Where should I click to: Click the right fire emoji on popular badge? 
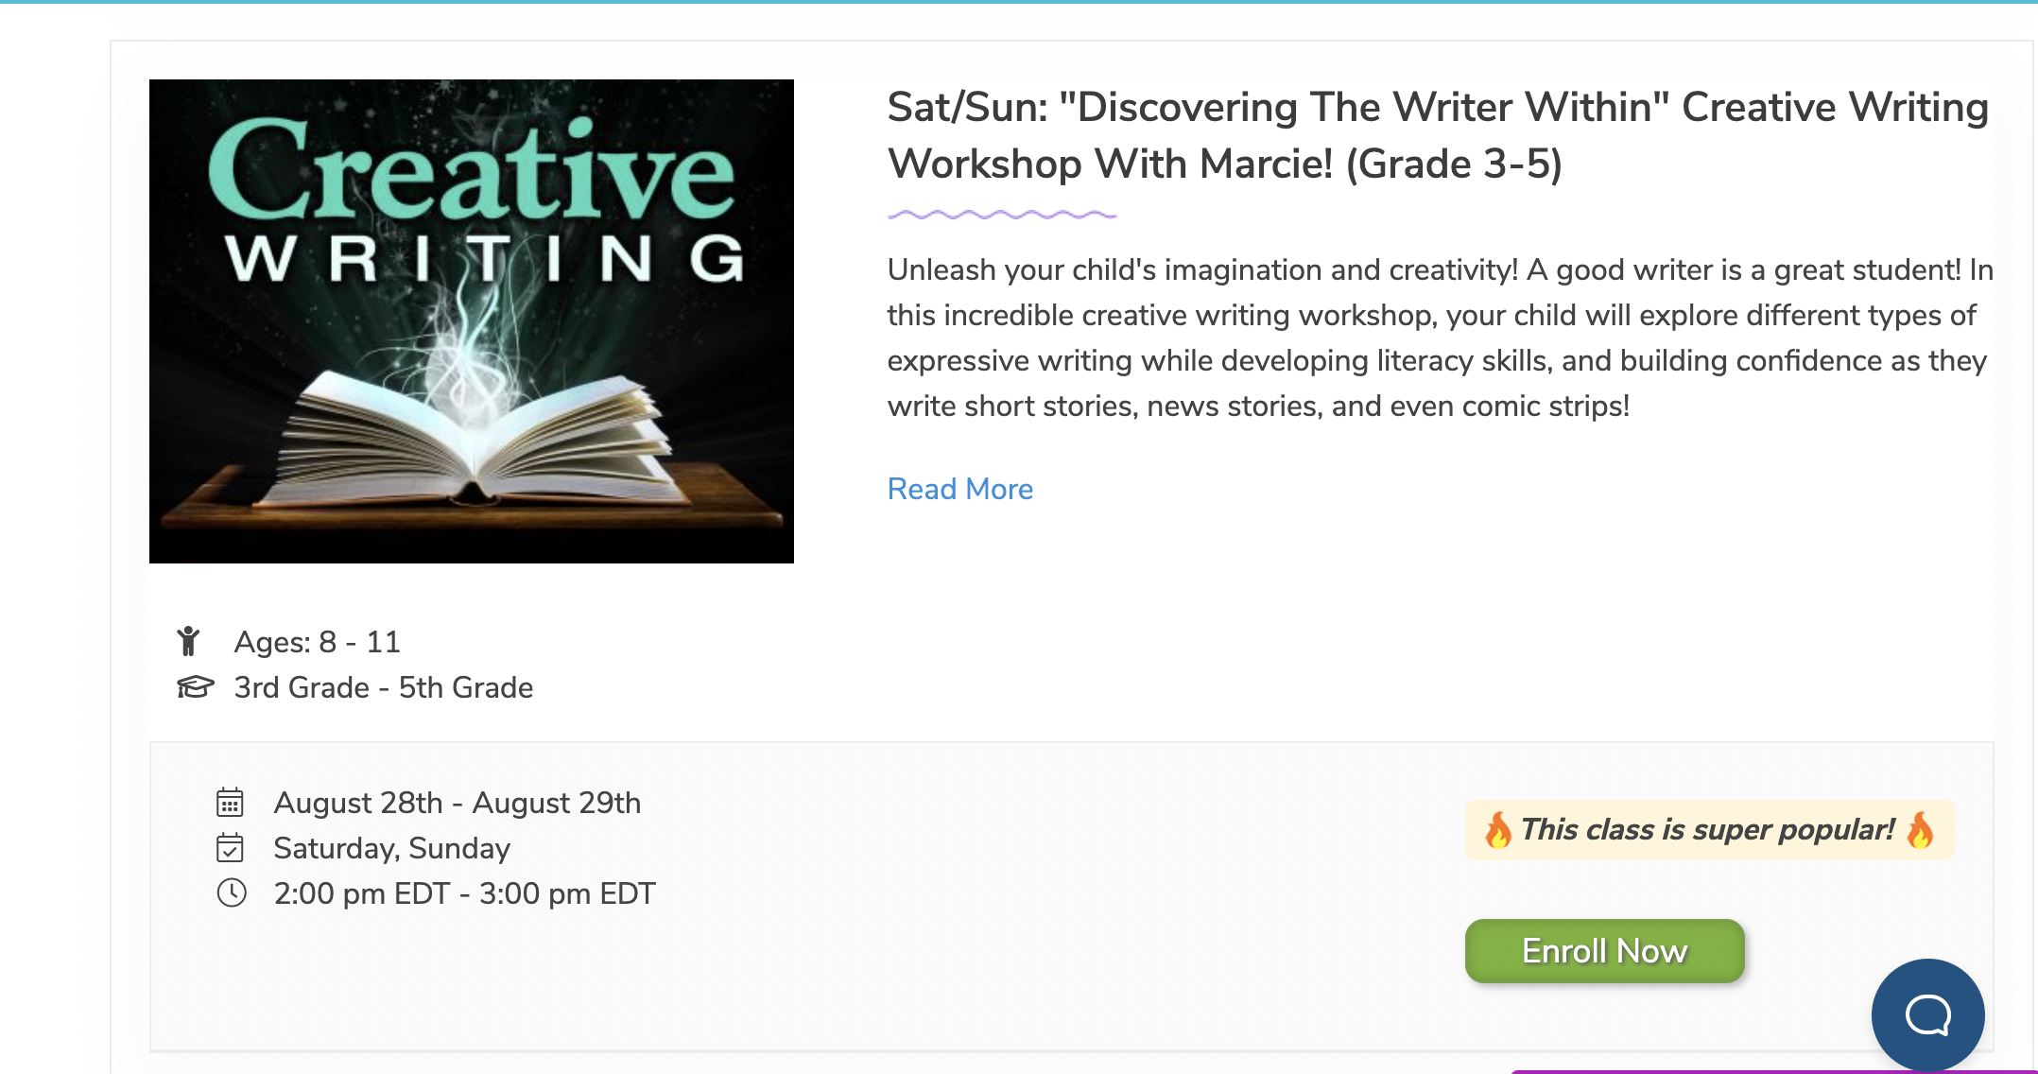pos(1920,830)
